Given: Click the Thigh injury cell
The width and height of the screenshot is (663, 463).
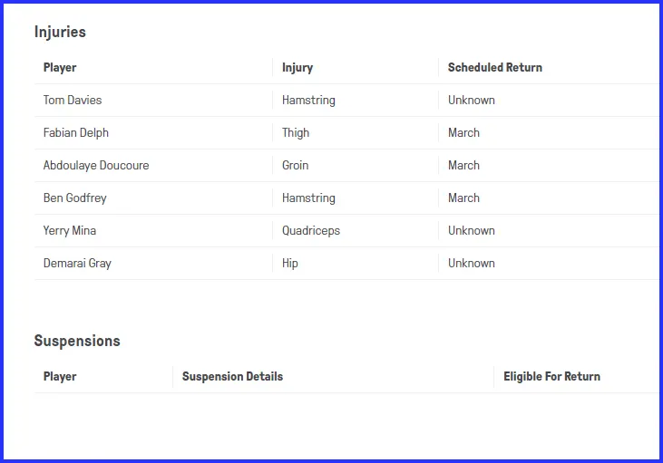Looking at the screenshot, I should click(296, 133).
